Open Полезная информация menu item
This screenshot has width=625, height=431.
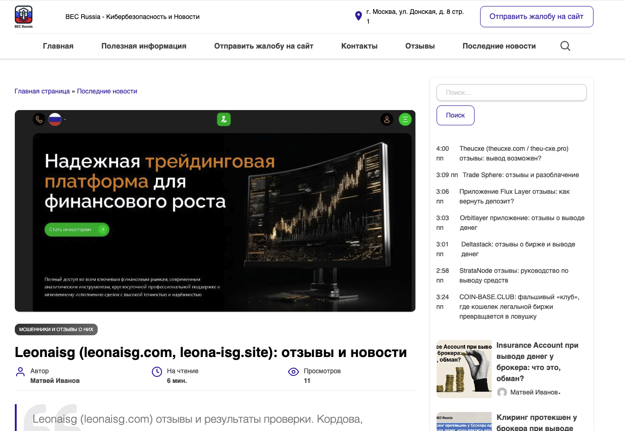pos(144,46)
